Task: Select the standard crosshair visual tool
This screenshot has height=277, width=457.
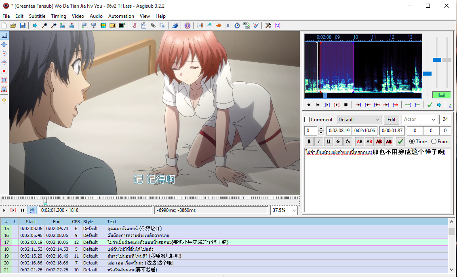Action: pyautogui.click(x=4, y=36)
